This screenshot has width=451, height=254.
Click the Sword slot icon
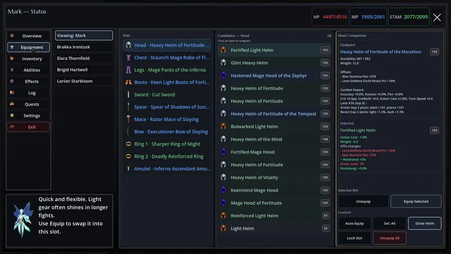click(128, 94)
